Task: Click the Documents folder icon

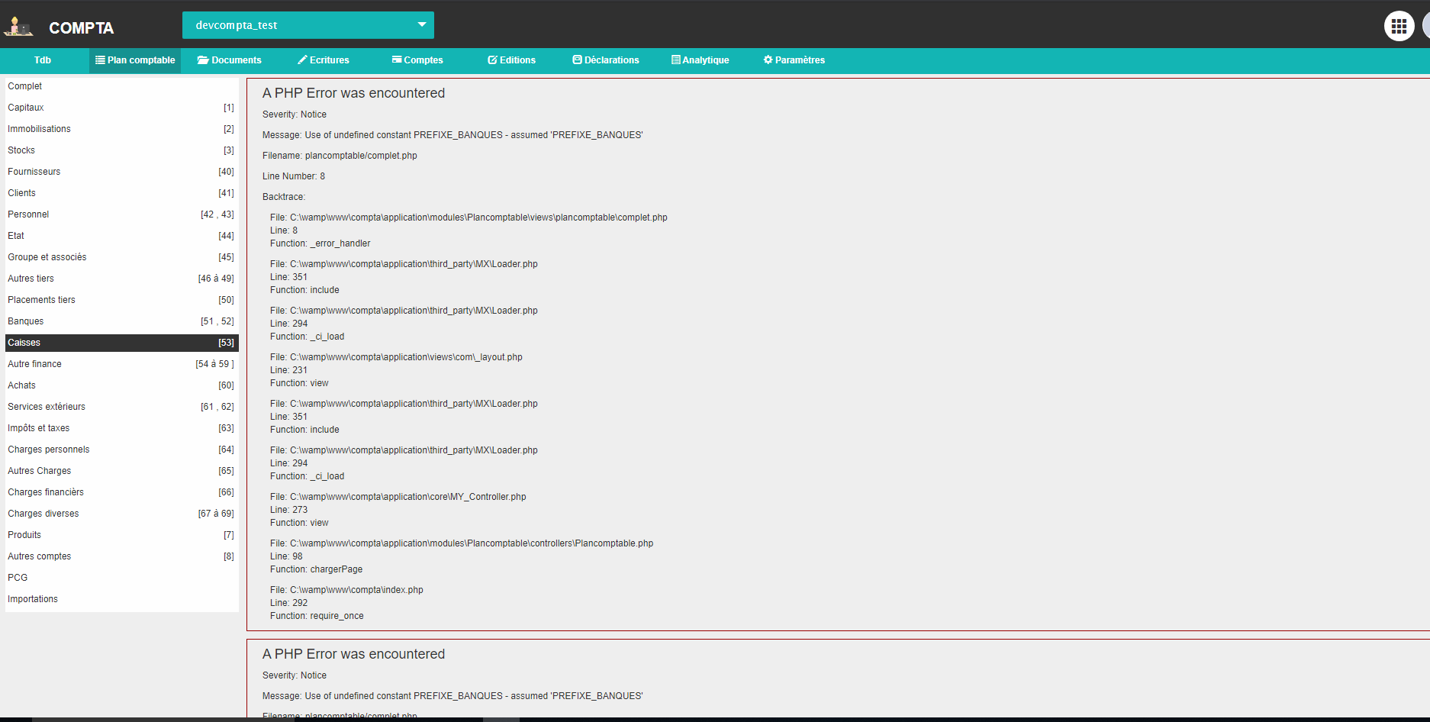Action: (x=203, y=60)
